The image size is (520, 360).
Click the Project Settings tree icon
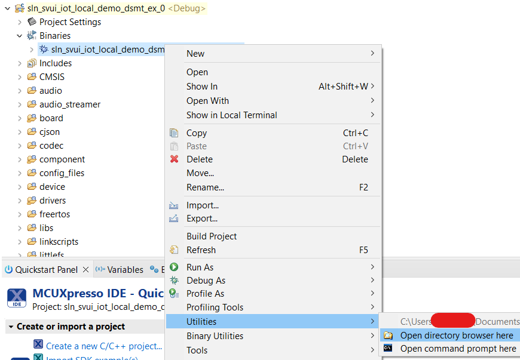pyautogui.click(x=32, y=21)
